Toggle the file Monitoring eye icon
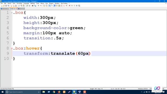Screen dimensions: 167x94 (66, 6)
